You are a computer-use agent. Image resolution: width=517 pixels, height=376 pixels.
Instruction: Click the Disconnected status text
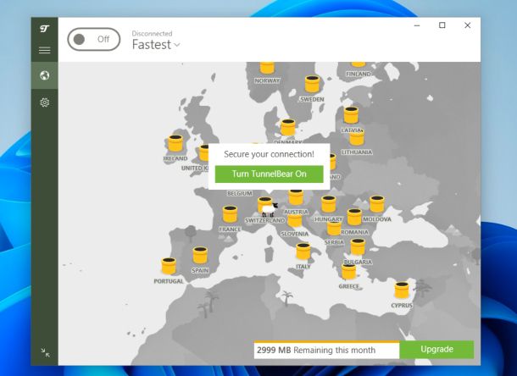point(152,33)
